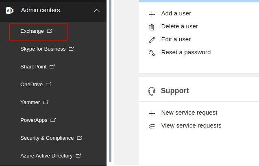This screenshot has height=166, width=259.
Task: Open Yammer admin center link
Action: click(x=30, y=102)
